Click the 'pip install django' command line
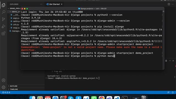Screen dimensions: 176x99 tap(72, 27)
